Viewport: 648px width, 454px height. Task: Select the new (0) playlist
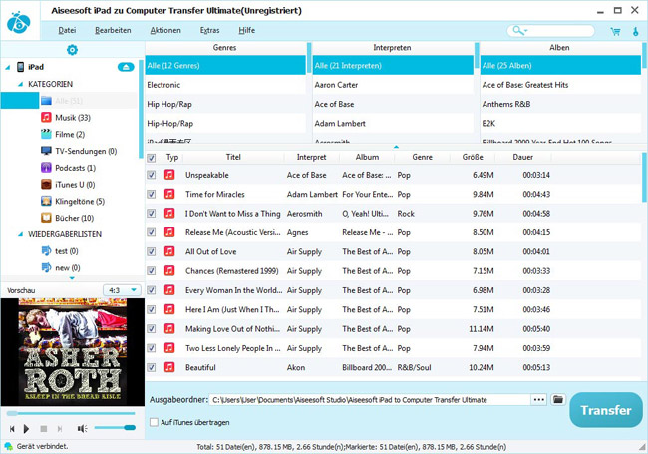tap(68, 268)
